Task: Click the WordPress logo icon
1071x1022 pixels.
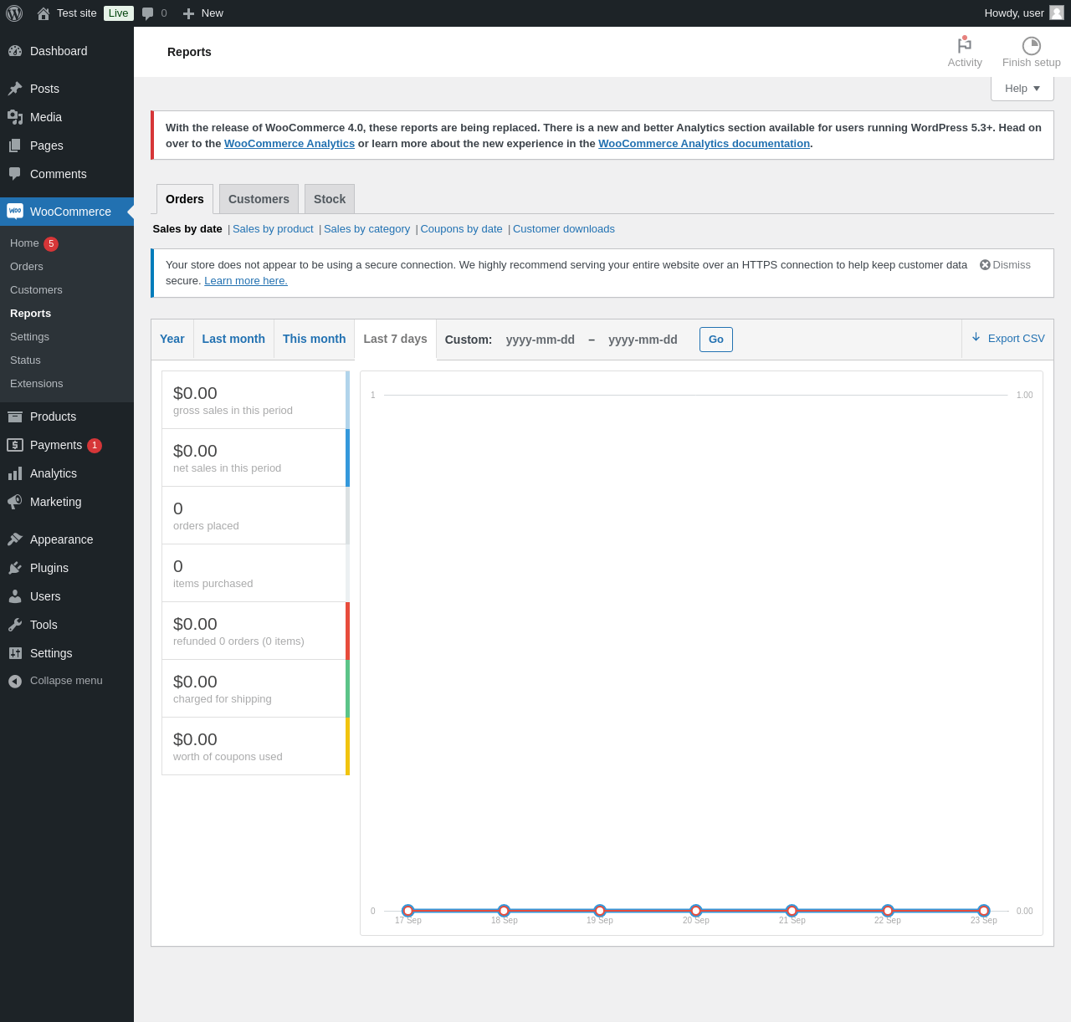Action: (x=14, y=13)
